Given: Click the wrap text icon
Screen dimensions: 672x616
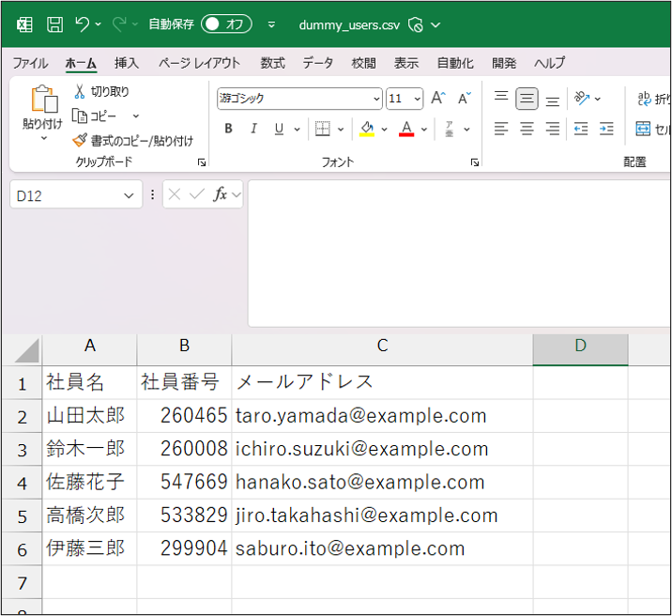Looking at the screenshot, I should [645, 99].
